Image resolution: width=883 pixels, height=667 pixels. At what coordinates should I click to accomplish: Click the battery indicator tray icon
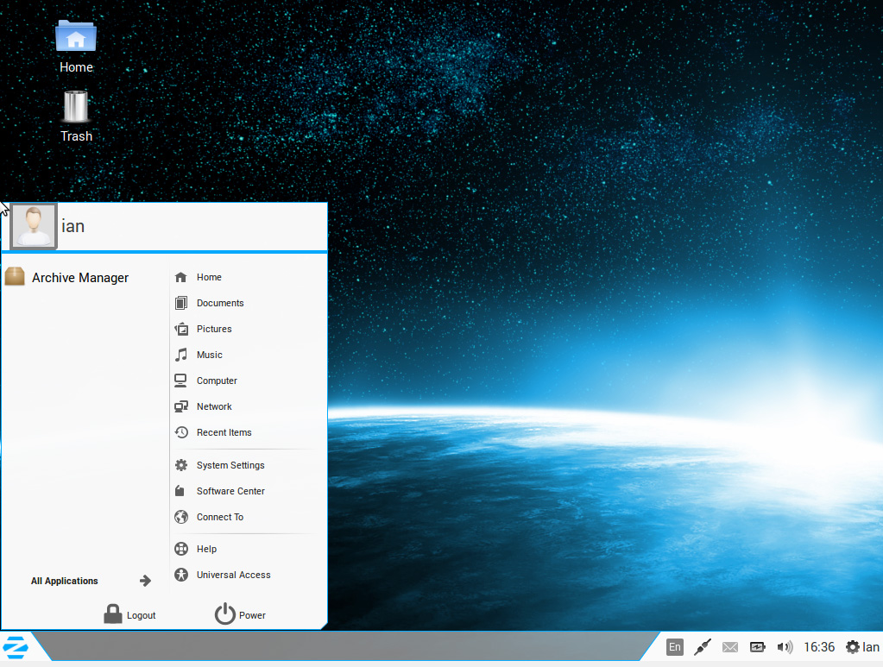point(757,647)
